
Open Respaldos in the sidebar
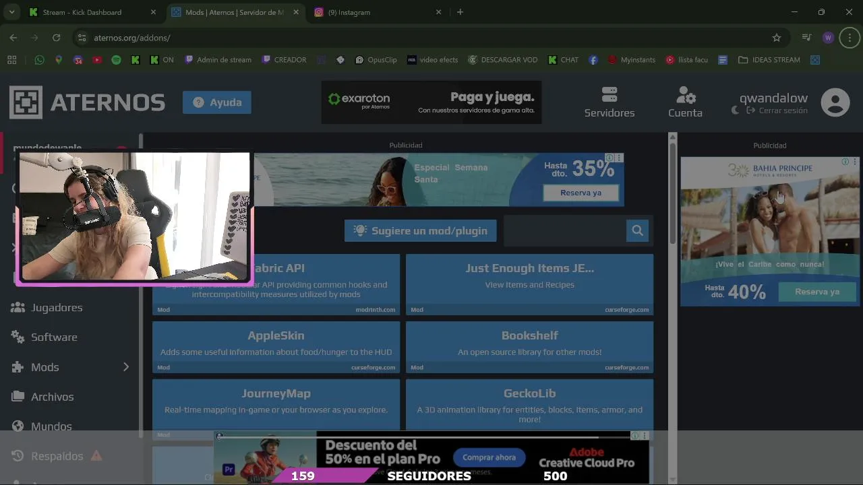tap(57, 456)
